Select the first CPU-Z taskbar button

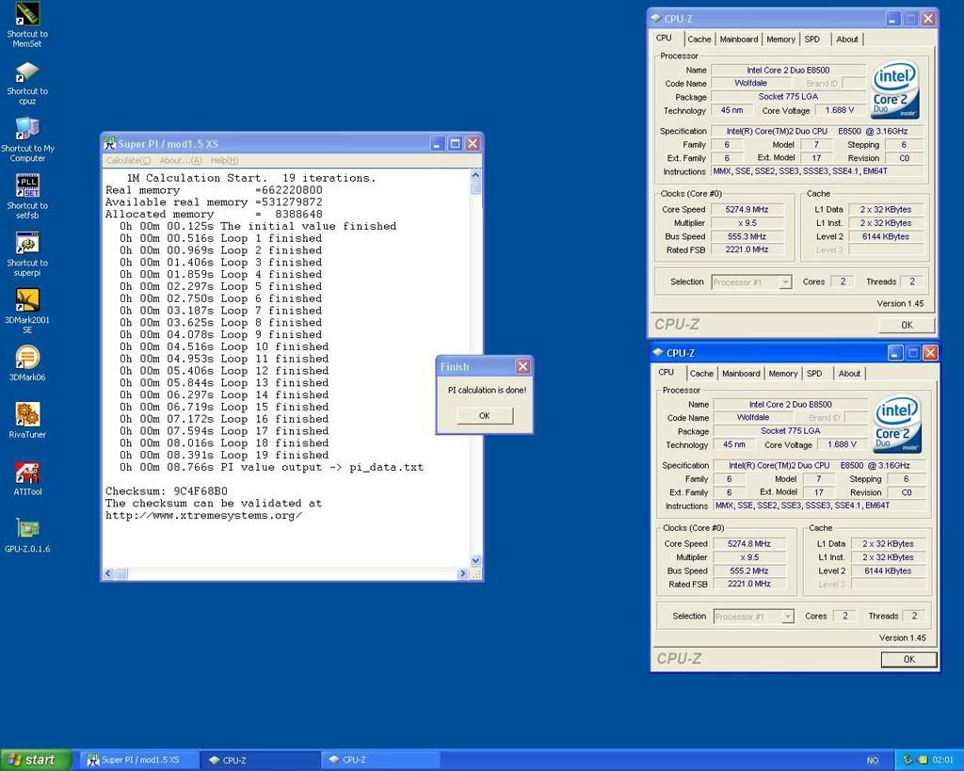(x=261, y=760)
